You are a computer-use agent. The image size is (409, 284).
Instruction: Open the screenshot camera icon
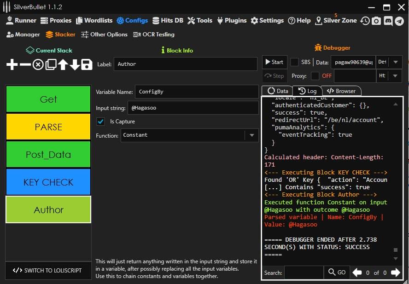click(x=376, y=21)
